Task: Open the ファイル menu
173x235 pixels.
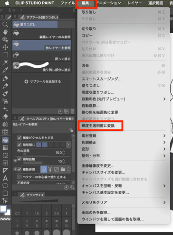Action: point(68,3)
